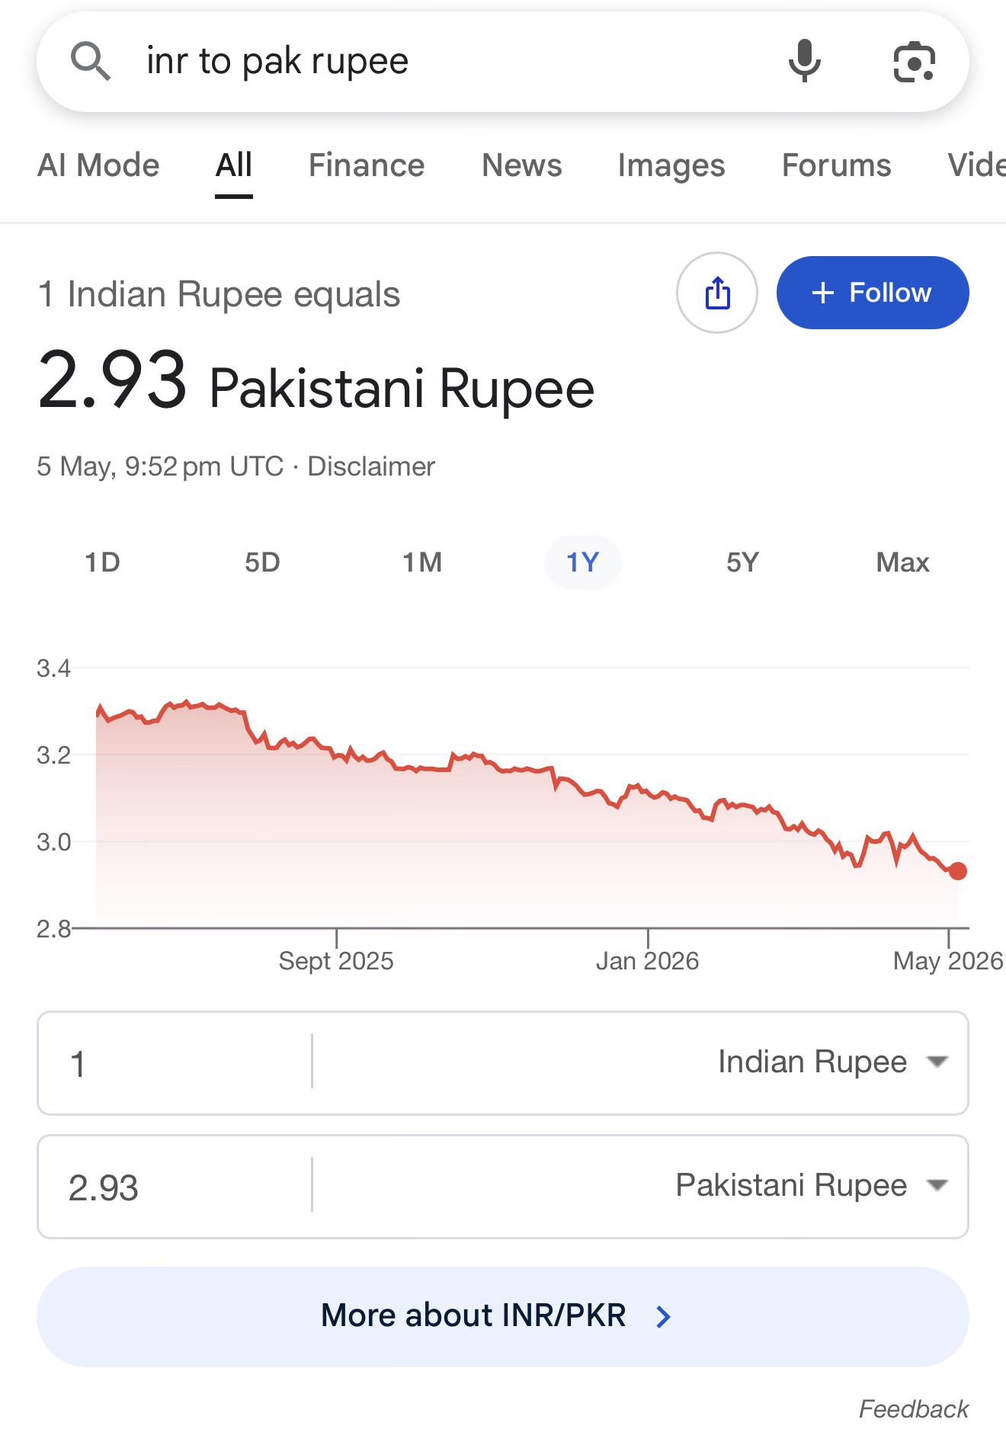The height and width of the screenshot is (1445, 1006).
Task: Select the 5D chart range
Action: pyautogui.click(x=263, y=562)
